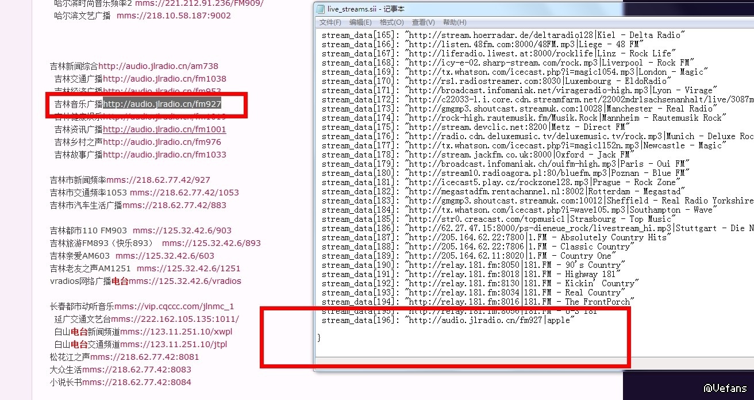The height and width of the screenshot is (400, 754).
Task: Click the mms://125.32.42.6/vradios link
Action: point(185,281)
